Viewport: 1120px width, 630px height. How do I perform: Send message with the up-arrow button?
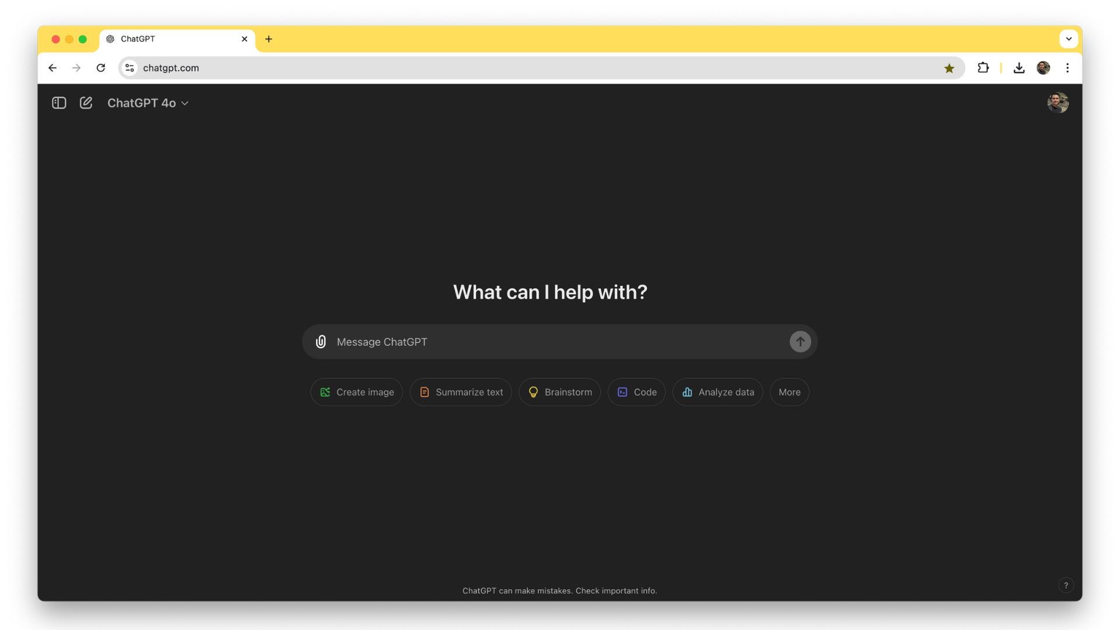point(800,342)
